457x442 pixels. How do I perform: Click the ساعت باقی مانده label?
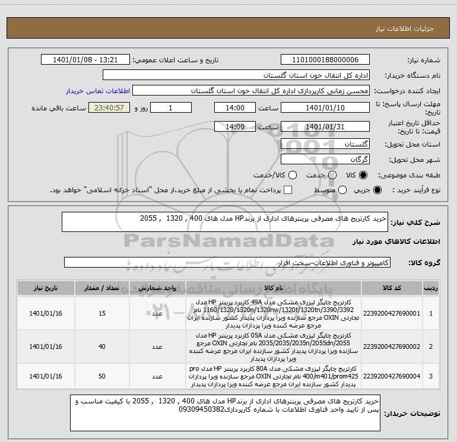[59, 108]
